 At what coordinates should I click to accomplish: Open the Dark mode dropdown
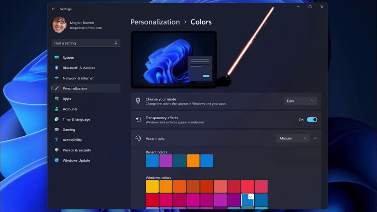pos(300,101)
